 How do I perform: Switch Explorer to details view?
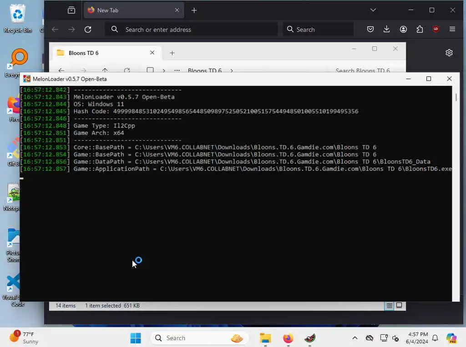(x=390, y=306)
